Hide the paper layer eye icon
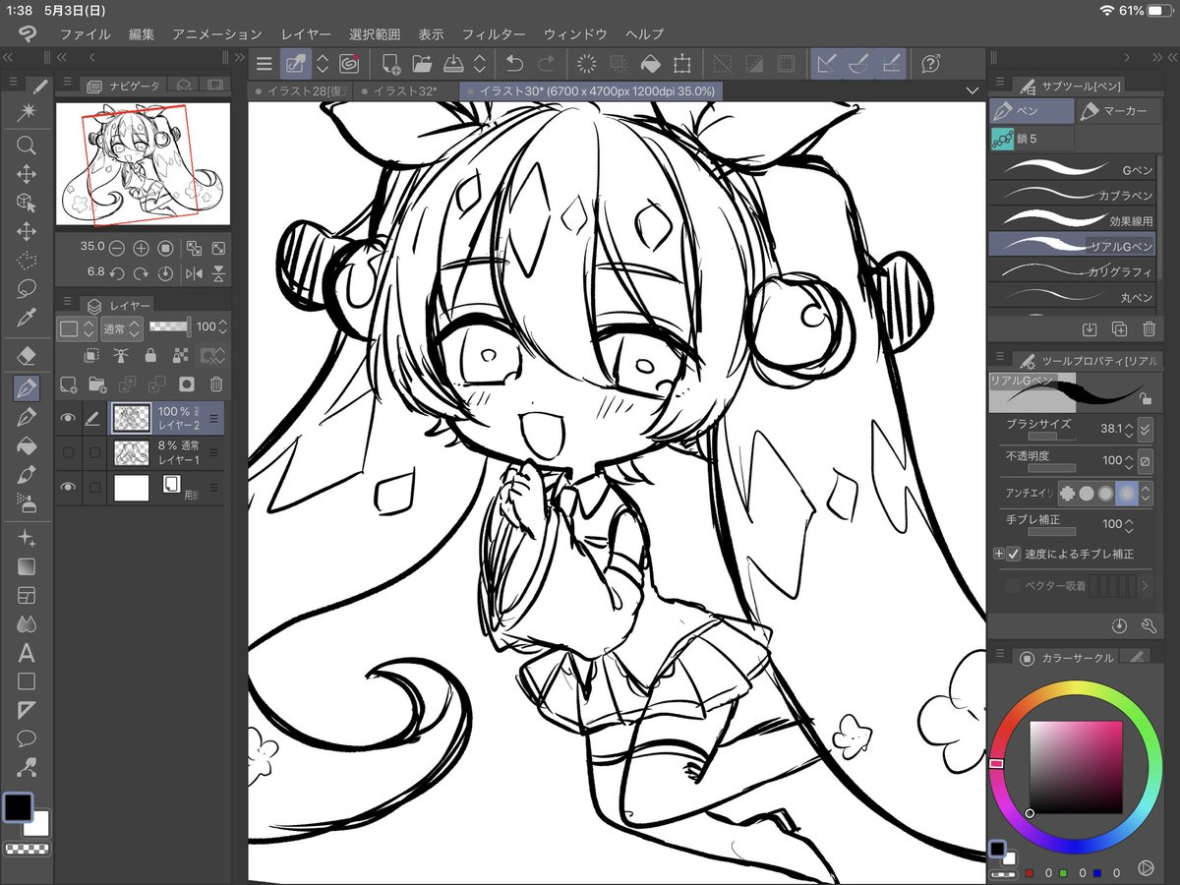The width and height of the screenshot is (1180, 885). [68, 487]
